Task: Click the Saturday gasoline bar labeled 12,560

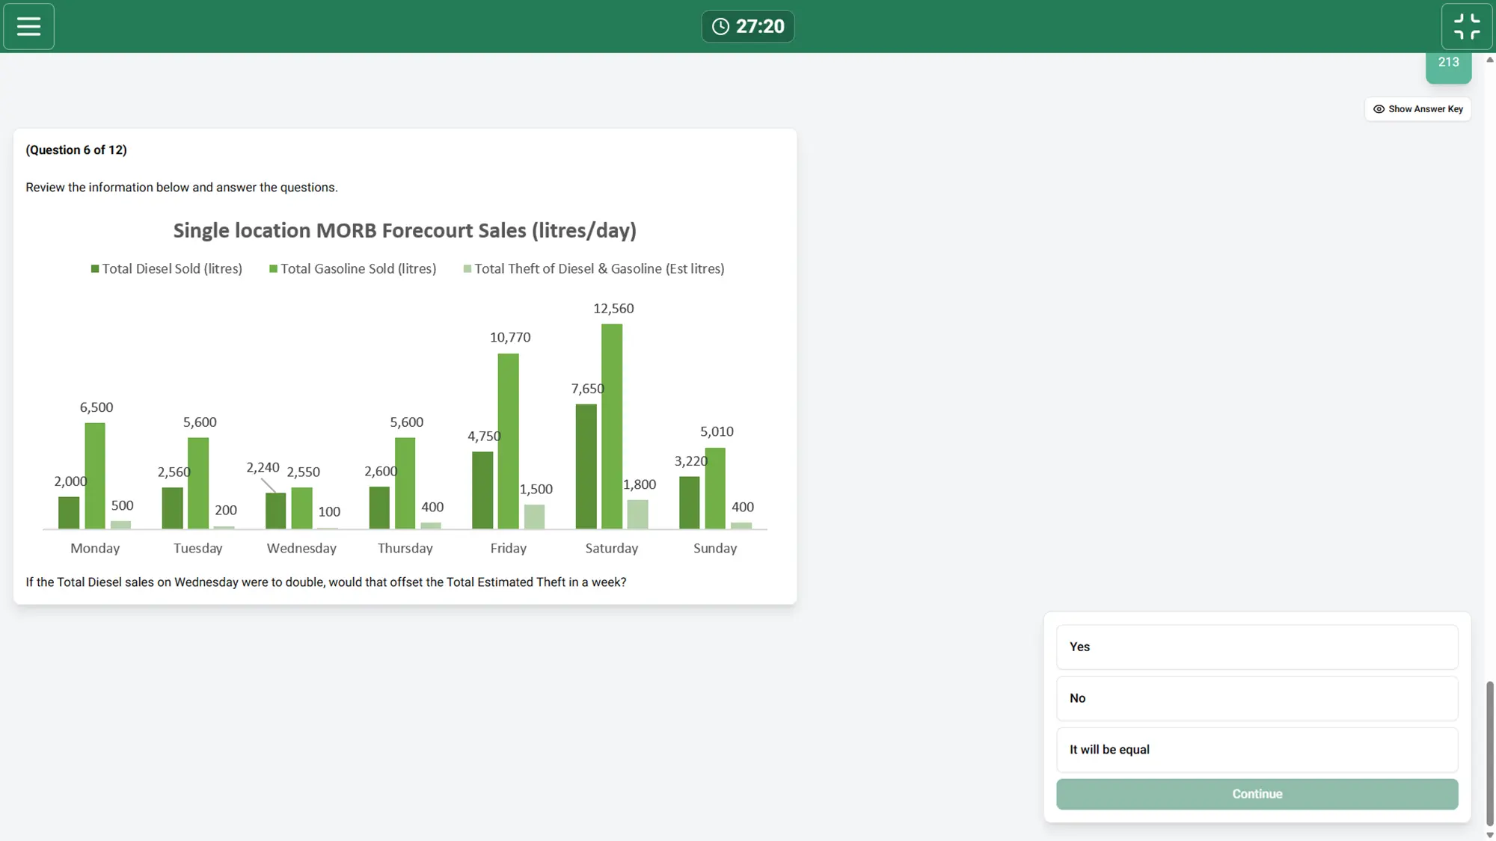Action: coord(612,427)
